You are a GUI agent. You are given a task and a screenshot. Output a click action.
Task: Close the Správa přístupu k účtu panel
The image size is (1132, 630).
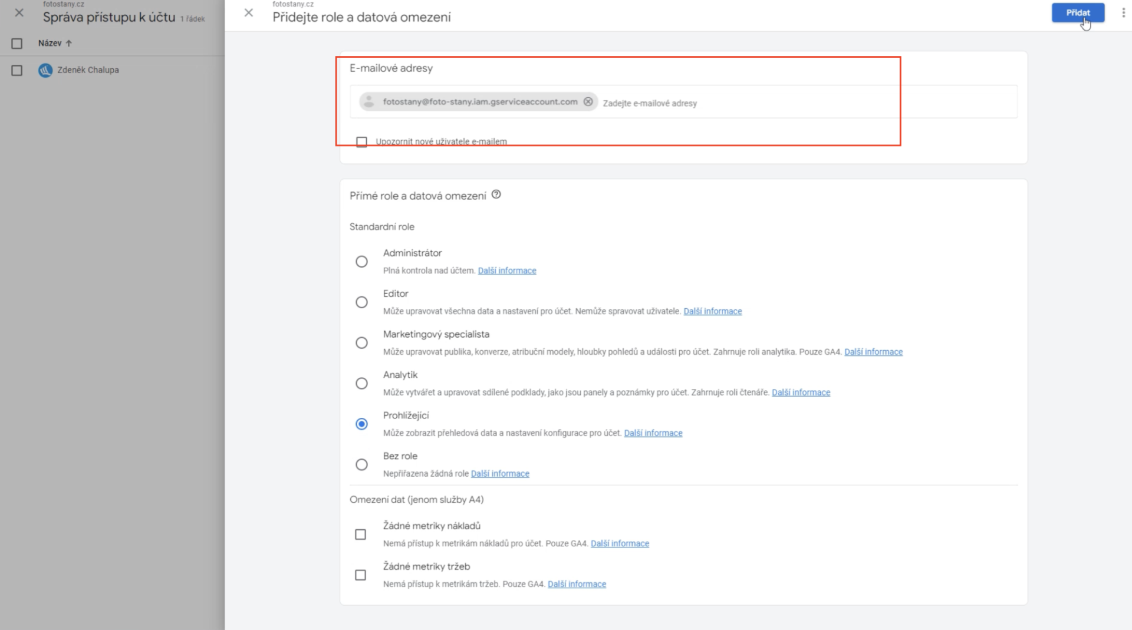(x=19, y=12)
